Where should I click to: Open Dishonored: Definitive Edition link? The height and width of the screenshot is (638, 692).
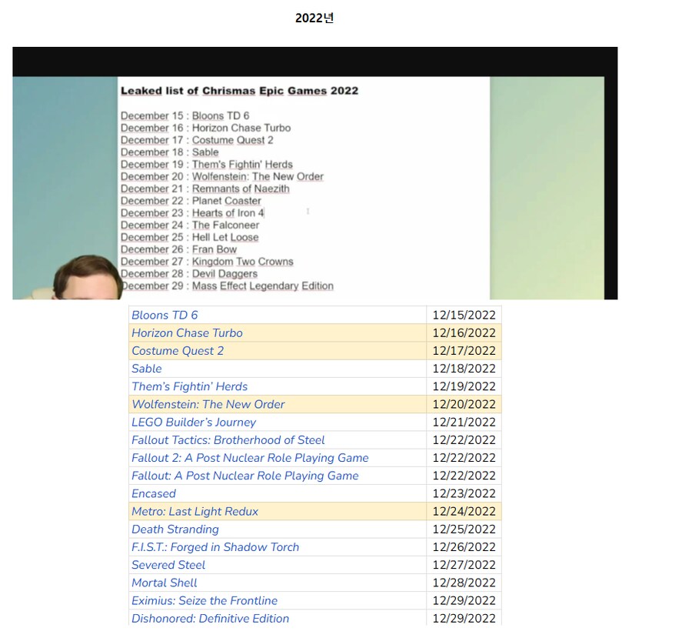211,618
